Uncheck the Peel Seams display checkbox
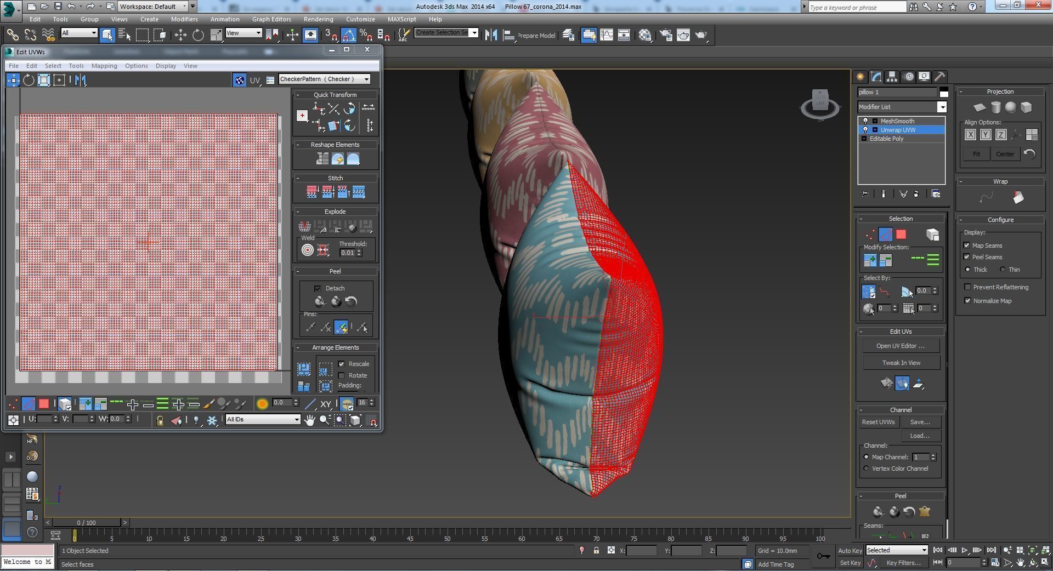The height and width of the screenshot is (571, 1053). pyautogui.click(x=967, y=257)
